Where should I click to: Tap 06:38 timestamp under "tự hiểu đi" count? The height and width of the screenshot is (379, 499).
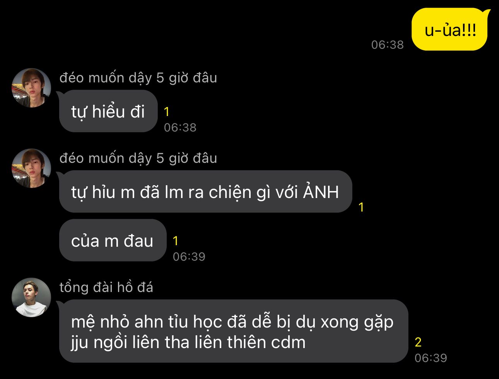tap(180, 128)
